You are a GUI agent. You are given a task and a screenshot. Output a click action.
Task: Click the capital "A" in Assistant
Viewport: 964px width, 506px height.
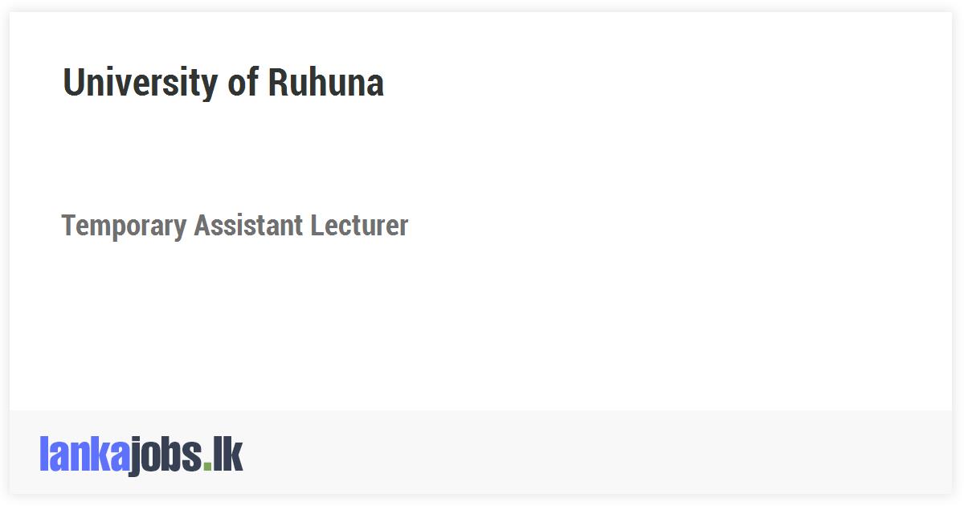click(202, 226)
